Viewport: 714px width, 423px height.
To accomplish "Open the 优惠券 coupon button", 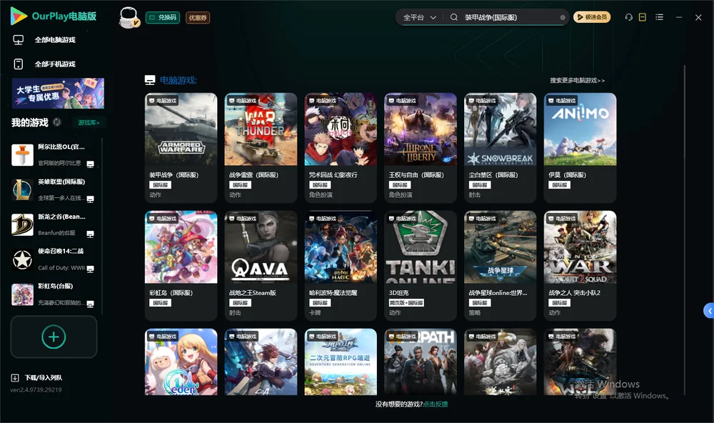I will point(198,17).
